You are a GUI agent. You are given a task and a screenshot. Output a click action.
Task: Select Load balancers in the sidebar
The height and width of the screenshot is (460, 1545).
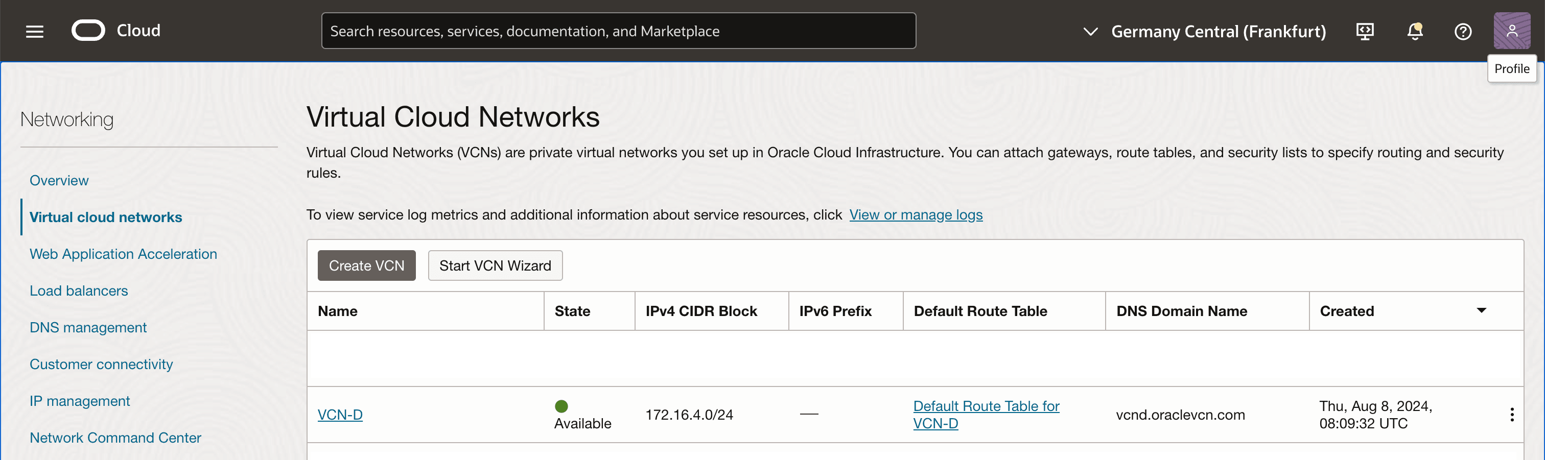click(x=79, y=290)
